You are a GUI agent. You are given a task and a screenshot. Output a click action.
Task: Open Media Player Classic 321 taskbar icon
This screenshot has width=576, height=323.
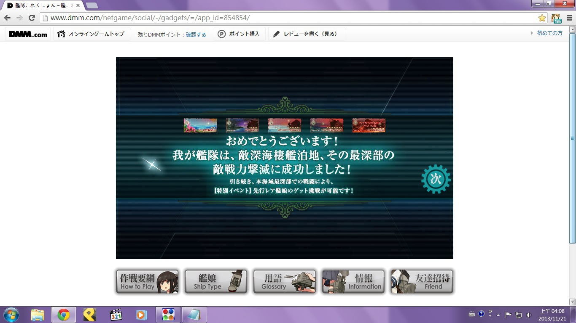pos(116,315)
